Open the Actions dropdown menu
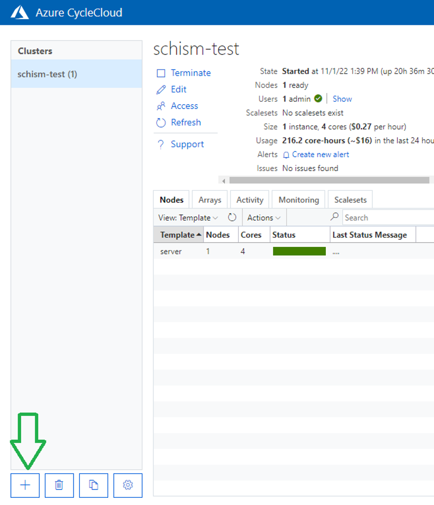The height and width of the screenshot is (505, 434). pos(264,218)
